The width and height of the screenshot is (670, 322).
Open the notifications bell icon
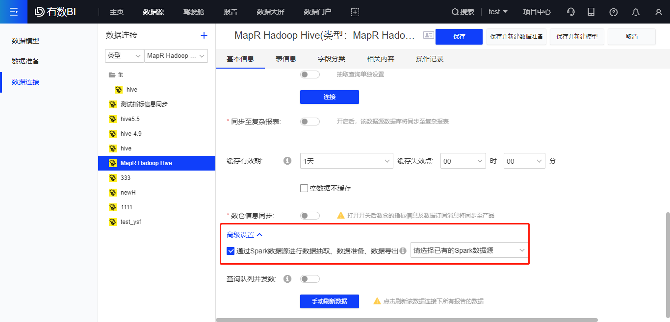point(636,12)
